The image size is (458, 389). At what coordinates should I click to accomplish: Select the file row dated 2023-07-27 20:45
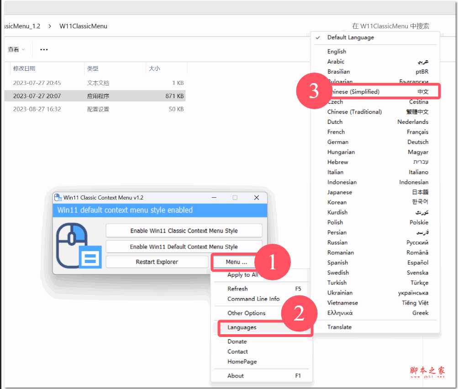tap(95, 83)
